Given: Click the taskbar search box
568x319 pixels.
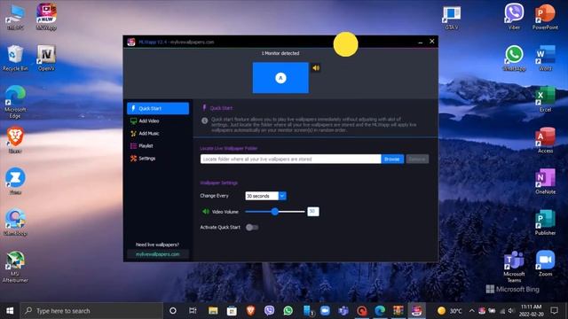Looking at the screenshot, I should pyautogui.click(x=91, y=311).
